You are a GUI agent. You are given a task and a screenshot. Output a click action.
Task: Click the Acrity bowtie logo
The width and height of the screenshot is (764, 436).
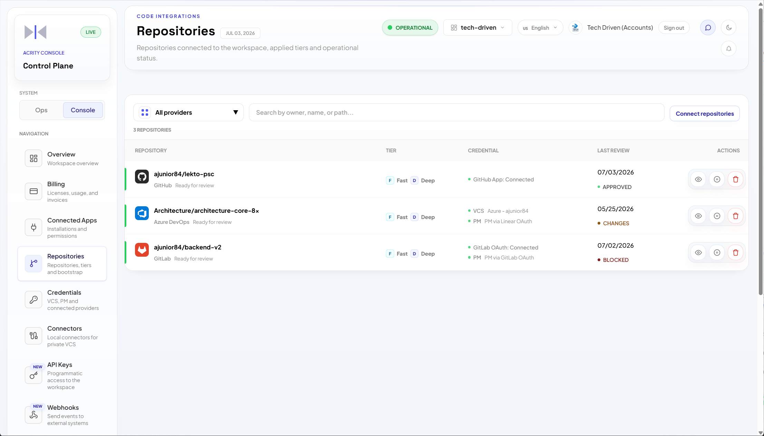35,32
